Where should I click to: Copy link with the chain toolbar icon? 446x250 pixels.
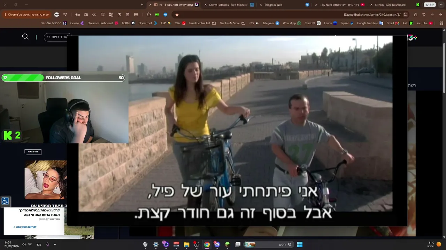click(x=94, y=15)
